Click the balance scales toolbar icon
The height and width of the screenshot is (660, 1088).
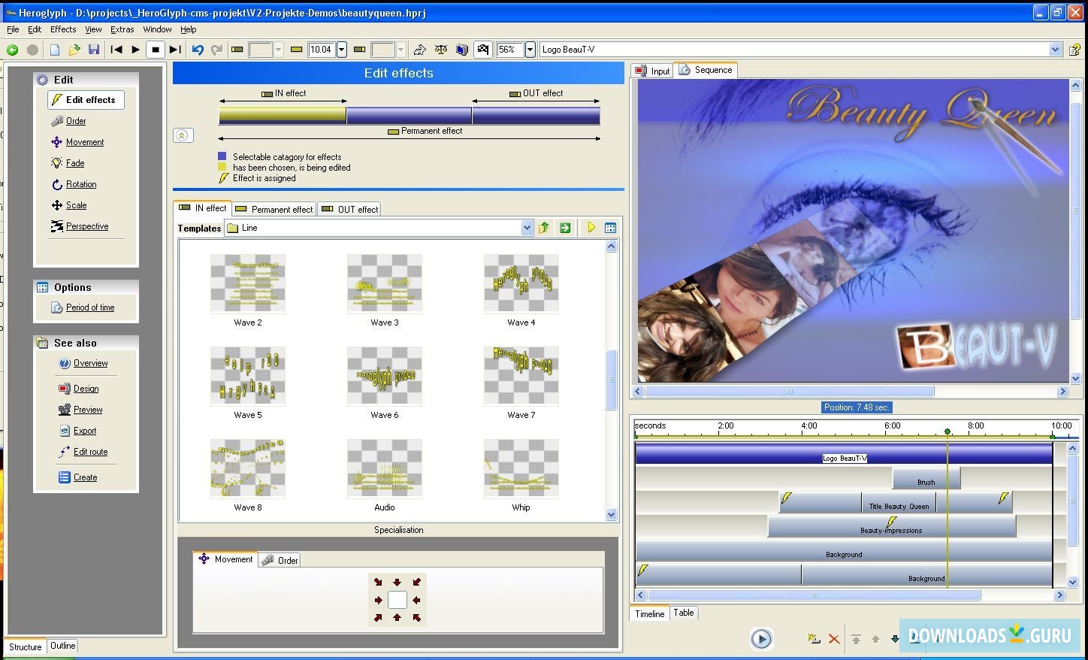[x=441, y=50]
